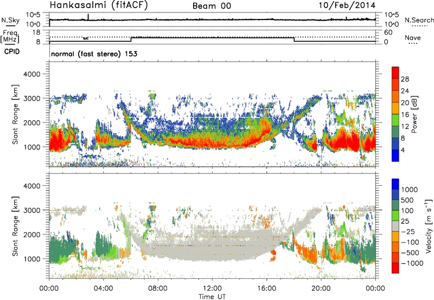Click the date "10/Feb/2014"

347,5
